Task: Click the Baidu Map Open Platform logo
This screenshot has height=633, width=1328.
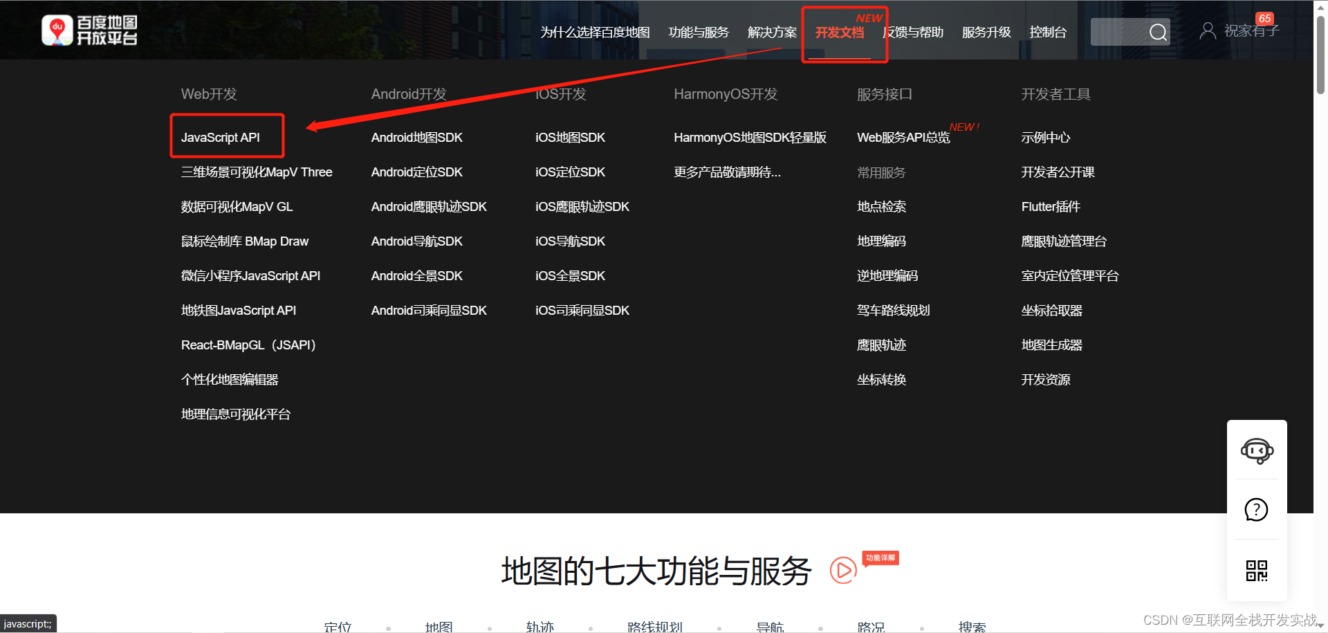Action: pos(89,31)
